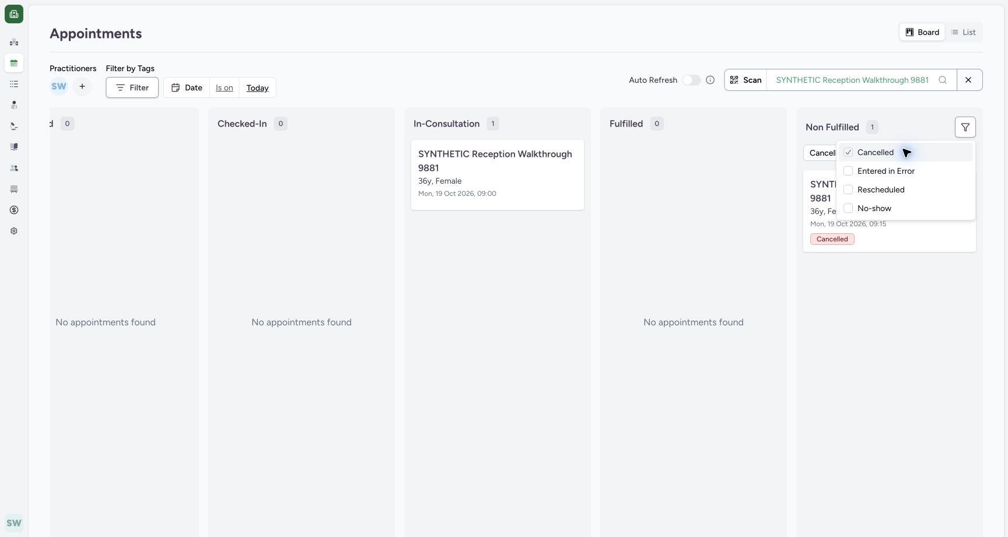1008x537 pixels.
Task: Toggle the Non Fulfilled funnel filter icon
Action: coord(965,127)
